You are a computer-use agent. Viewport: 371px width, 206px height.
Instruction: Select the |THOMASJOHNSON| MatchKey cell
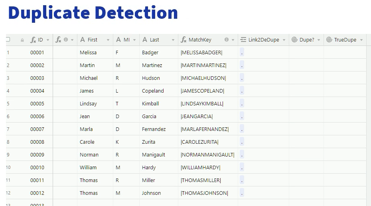pyautogui.click(x=208, y=193)
